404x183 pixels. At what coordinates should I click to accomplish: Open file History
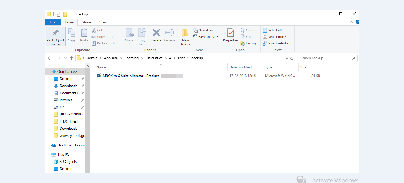pyautogui.click(x=248, y=43)
